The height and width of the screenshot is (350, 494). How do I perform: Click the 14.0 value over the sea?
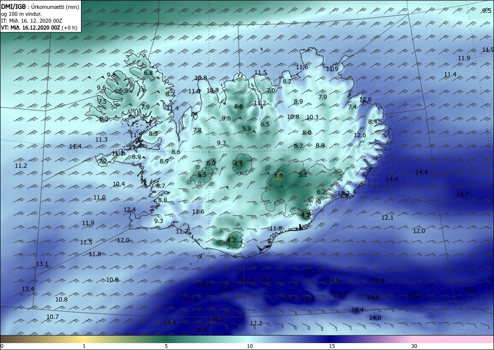pos(375,317)
